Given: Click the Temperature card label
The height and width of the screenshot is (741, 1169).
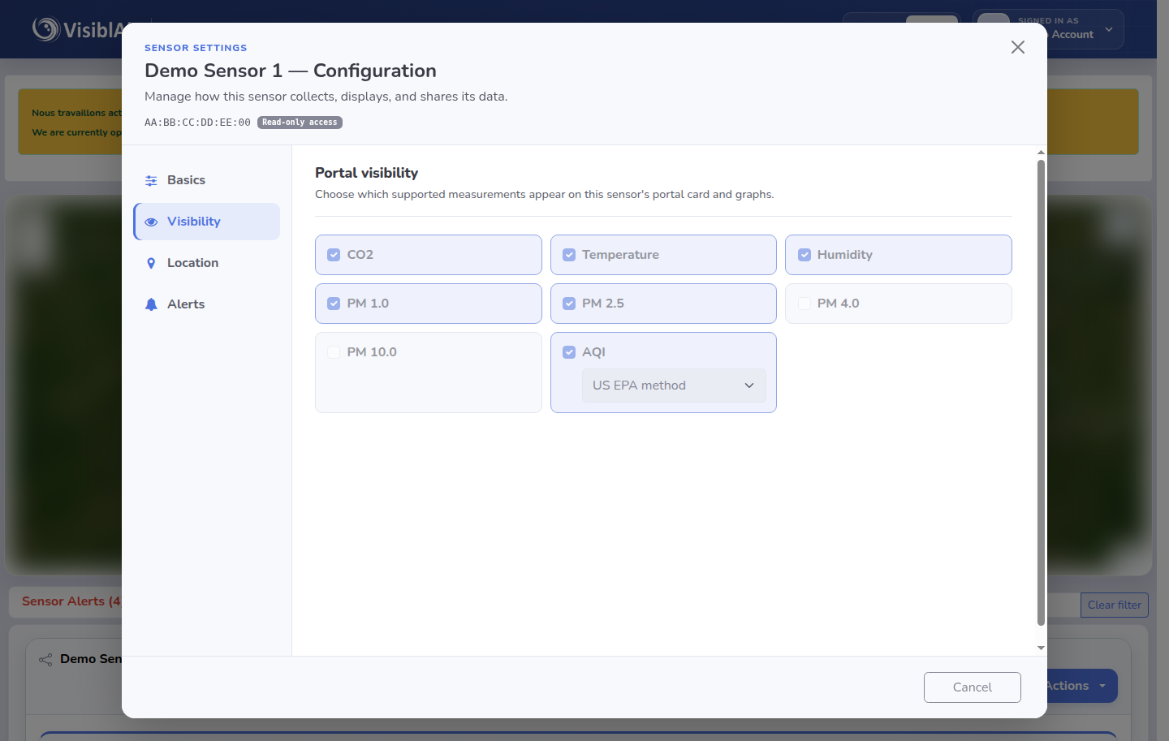Looking at the screenshot, I should tap(620, 255).
